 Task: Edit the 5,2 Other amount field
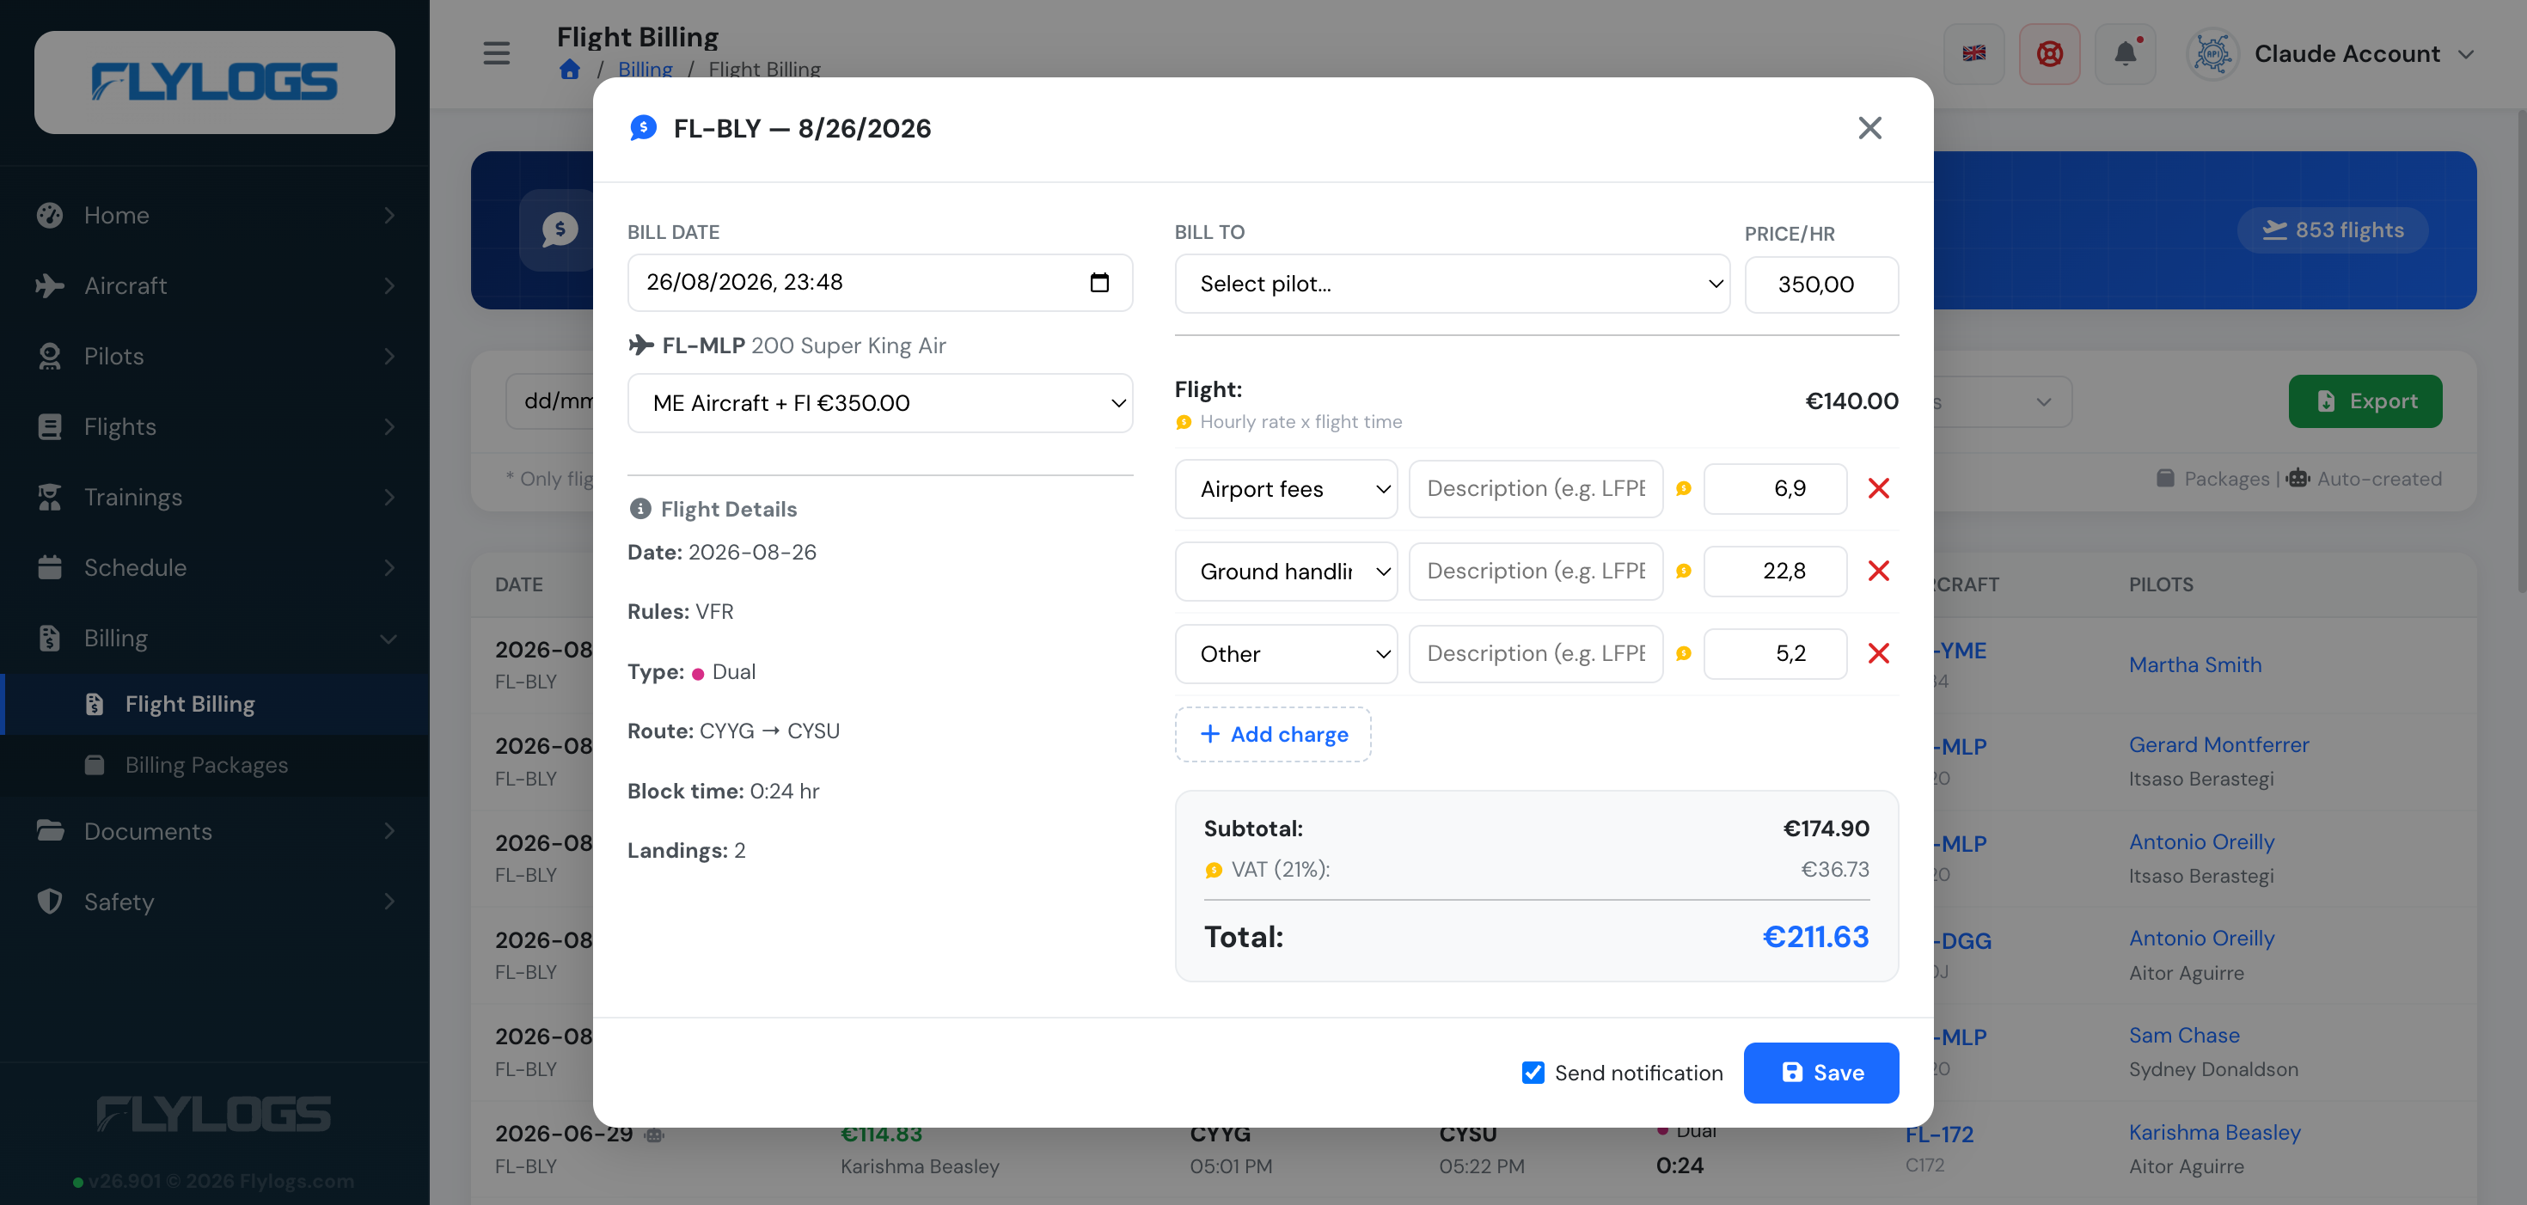coord(1775,653)
